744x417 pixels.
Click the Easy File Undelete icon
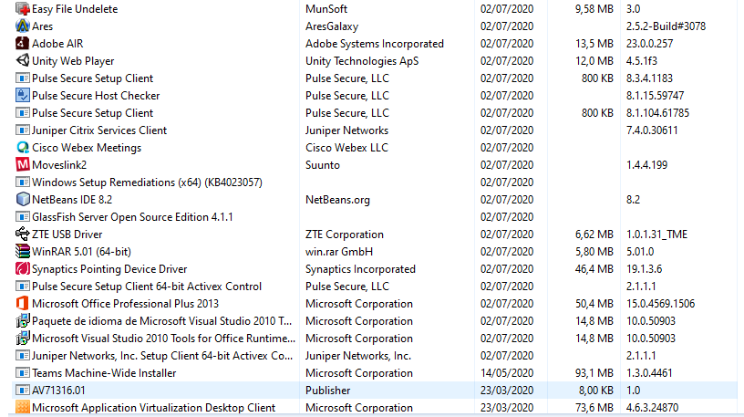22,8
